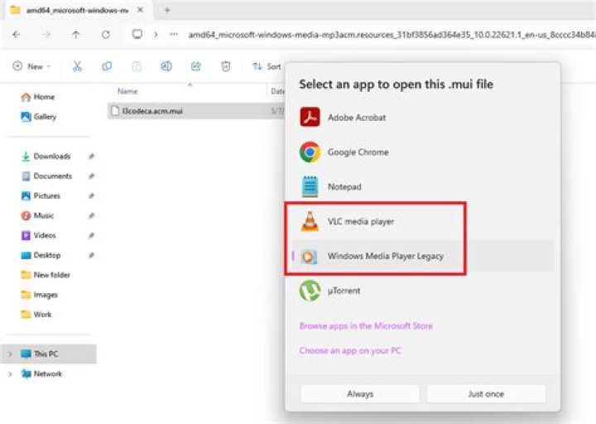596x424 pixels.
Task: Open Downloads in sidebar
Action: [46, 157]
